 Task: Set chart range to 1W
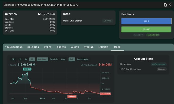pos(20,59)
